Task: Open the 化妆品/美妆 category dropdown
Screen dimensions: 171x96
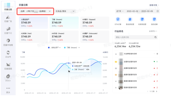Action: pyautogui.click(x=65, y=11)
